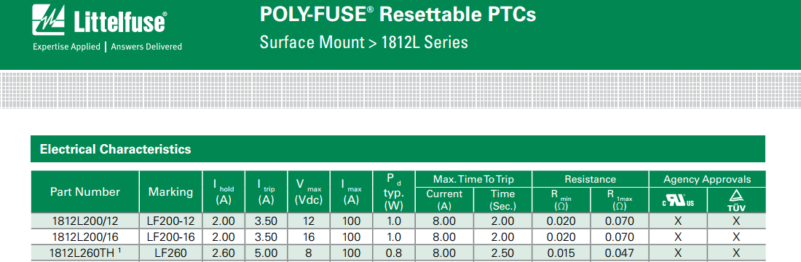The height and width of the screenshot is (262, 801).
Task: Click the Max. Time To Trip header
Action: tap(473, 179)
